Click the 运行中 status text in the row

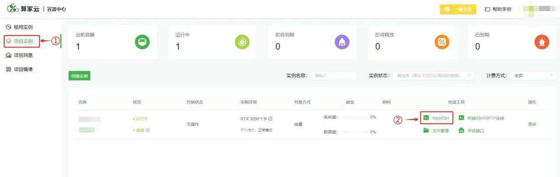pyautogui.click(x=141, y=119)
